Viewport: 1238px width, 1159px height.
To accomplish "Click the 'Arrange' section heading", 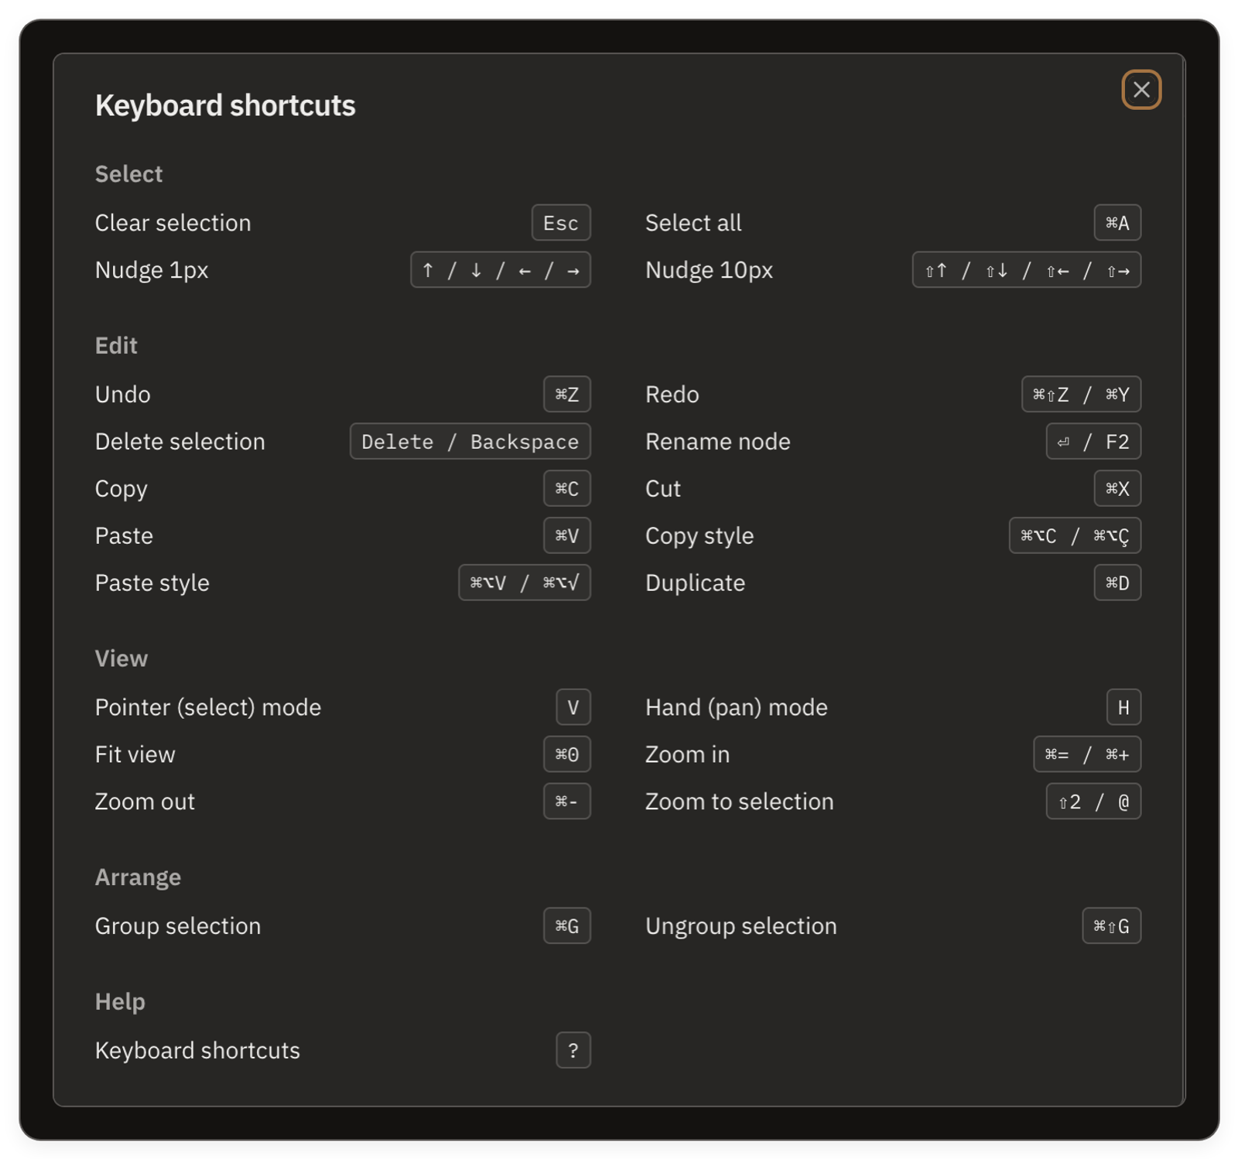I will tap(138, 878).
